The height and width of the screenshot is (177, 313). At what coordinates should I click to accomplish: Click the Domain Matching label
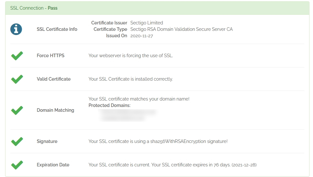55,110
